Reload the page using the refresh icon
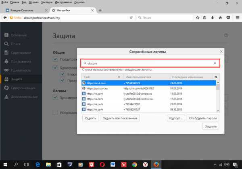The image size is (242, 169). click(131, 18)
